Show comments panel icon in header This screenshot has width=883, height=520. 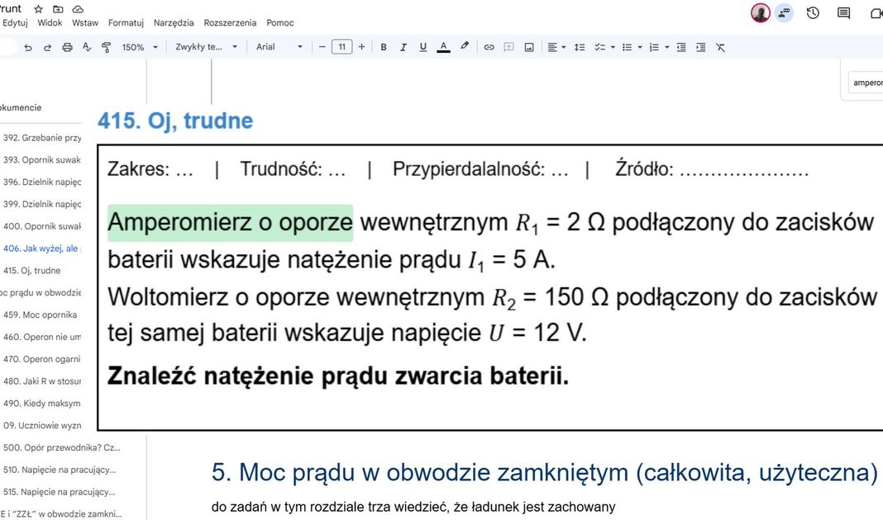(x=843, y=12)
